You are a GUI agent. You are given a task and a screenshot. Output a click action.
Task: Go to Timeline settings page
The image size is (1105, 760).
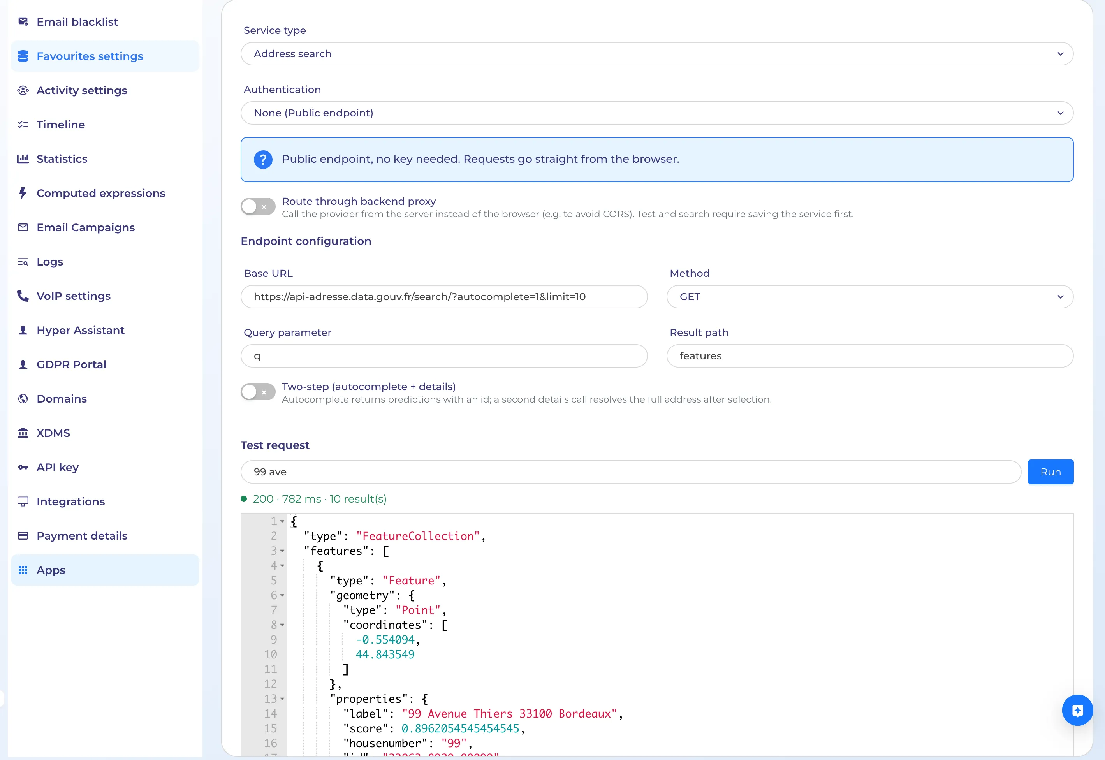[x=105, y=124]
